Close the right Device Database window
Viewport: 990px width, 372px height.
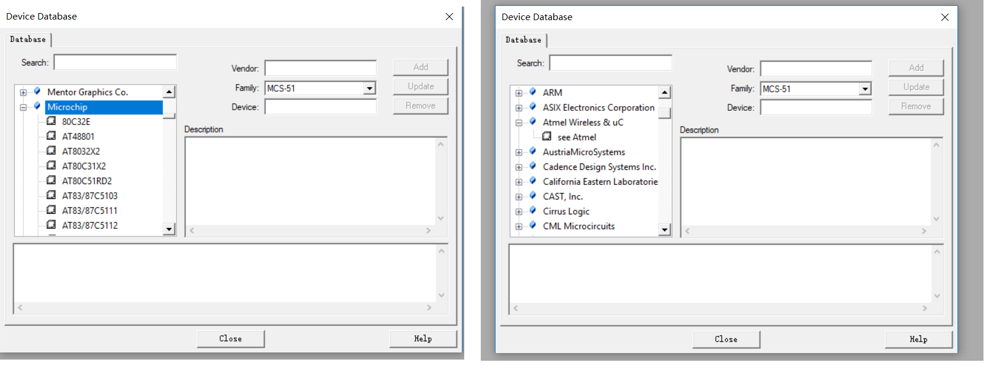[x=945, y=17]
